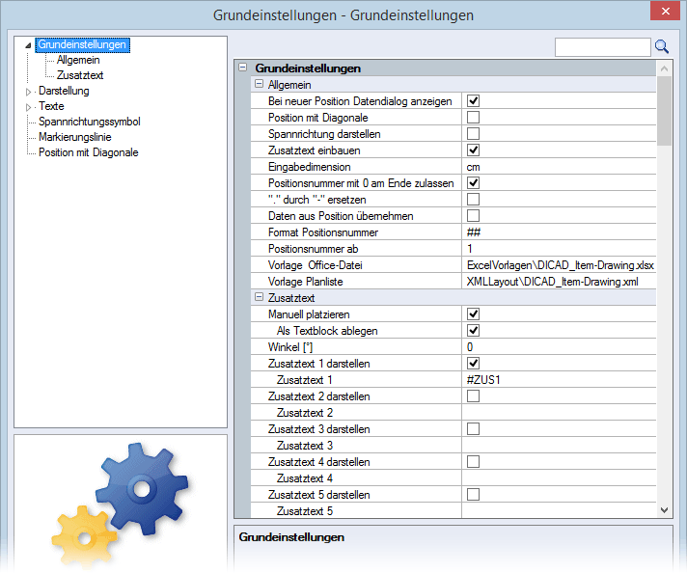Select the 'Positionsnummer ab' row label
This screenshot has height=573, width=687.
tap(313, 249)
